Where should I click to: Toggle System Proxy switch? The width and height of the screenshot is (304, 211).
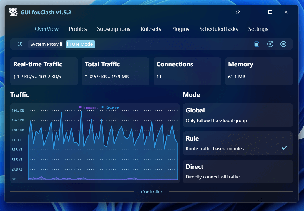pos(45,44)
